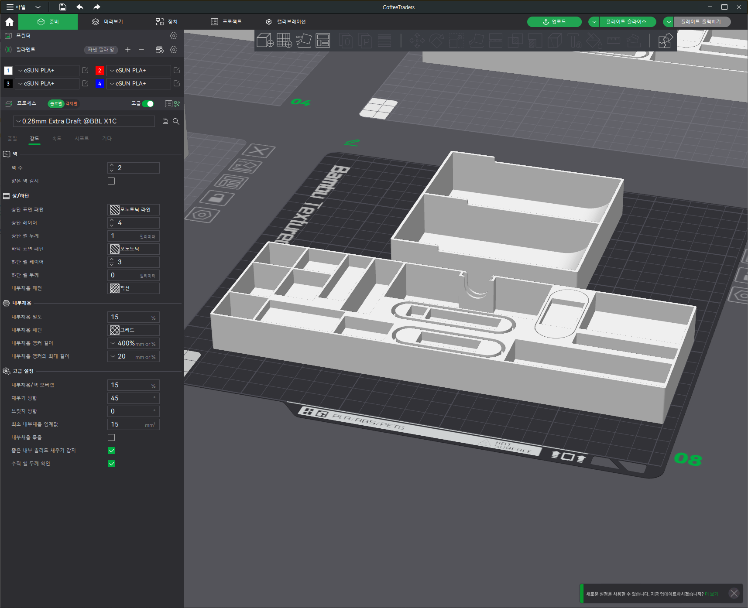
Task: Dismiss the update notification
Action: [734, 594]
